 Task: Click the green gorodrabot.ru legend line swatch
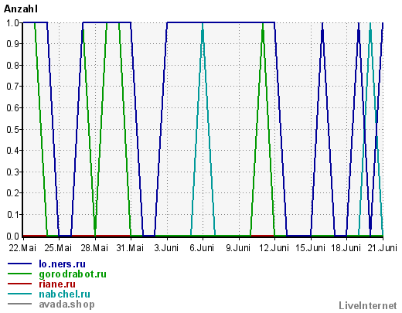point(19,274)
